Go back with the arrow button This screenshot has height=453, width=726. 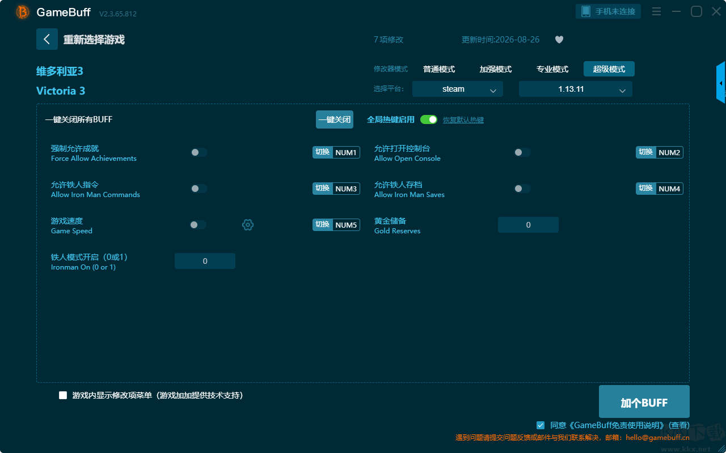[x=47, y=39]
